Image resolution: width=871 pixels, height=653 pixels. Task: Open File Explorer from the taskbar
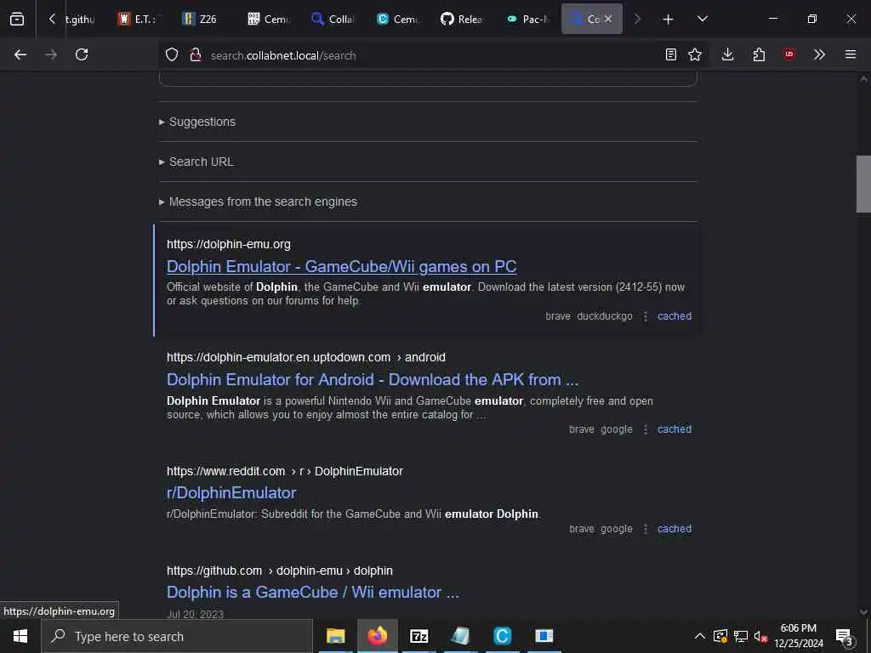click(x=335, y=636)
